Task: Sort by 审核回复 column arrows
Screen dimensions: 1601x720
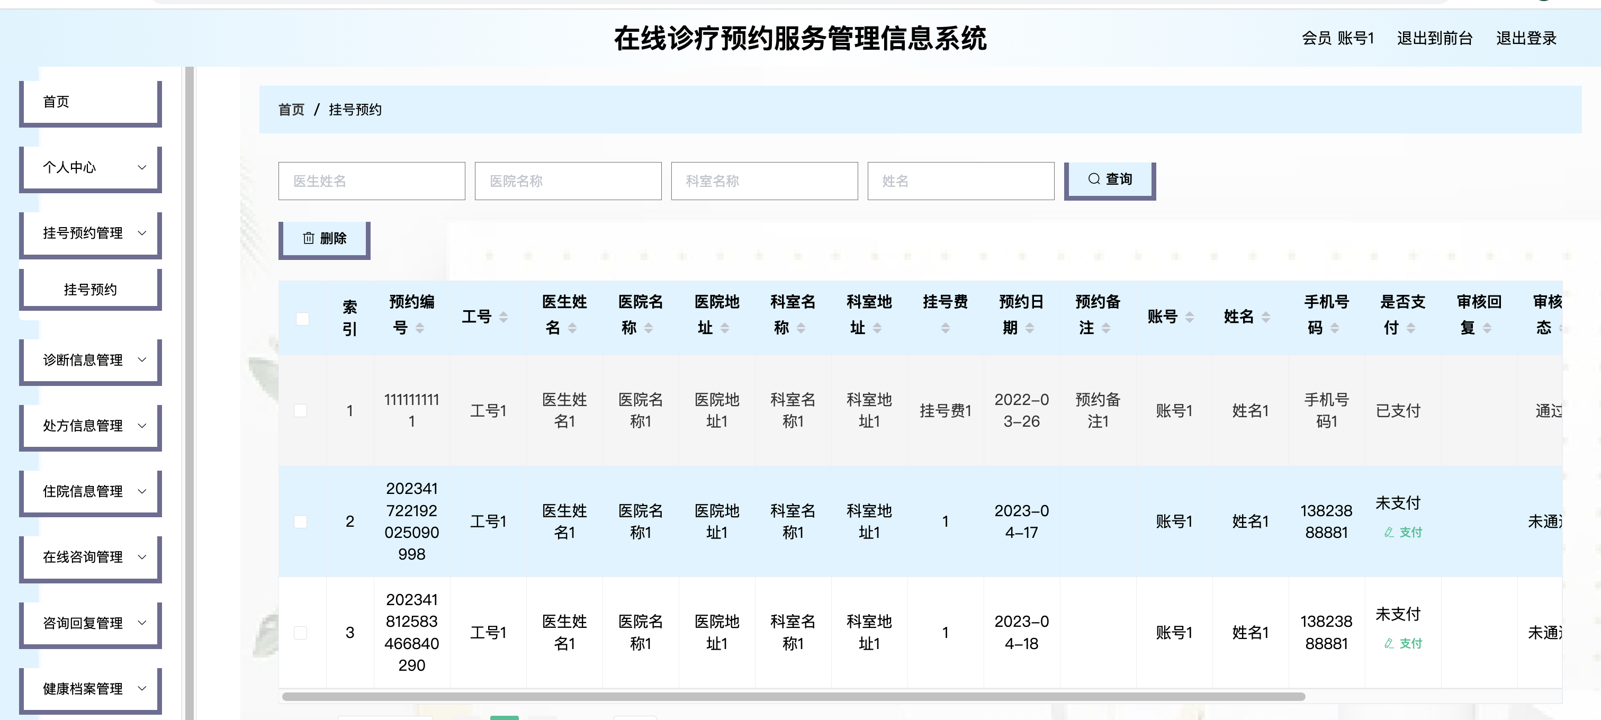Action: [1487, 328]
